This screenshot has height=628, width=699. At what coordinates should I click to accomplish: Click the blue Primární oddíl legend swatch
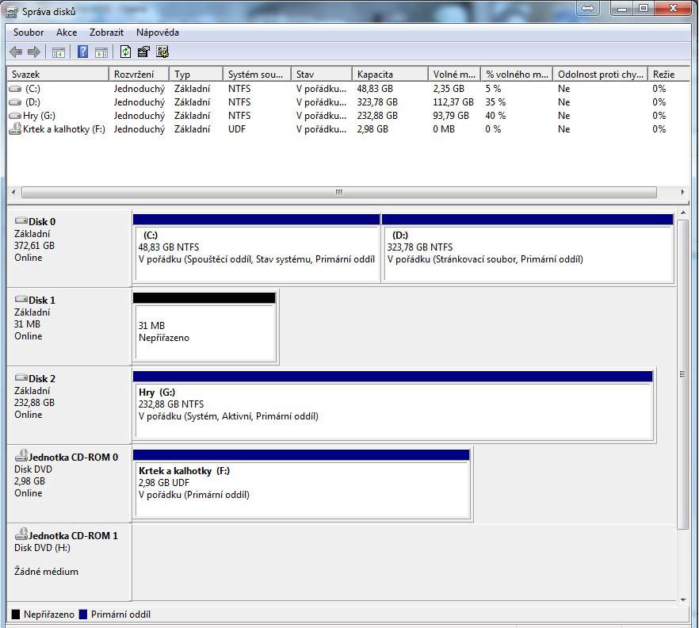point(83,615)
